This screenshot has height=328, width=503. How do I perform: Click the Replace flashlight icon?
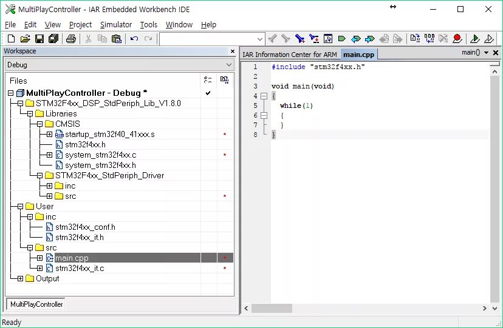pyautogui.click(x=314, y=39)
